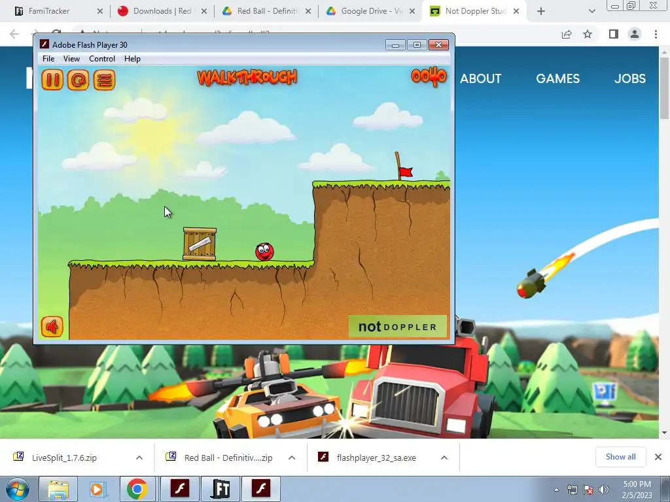Bookmark this page with the star
670x502 pixels.
[588, 34]
